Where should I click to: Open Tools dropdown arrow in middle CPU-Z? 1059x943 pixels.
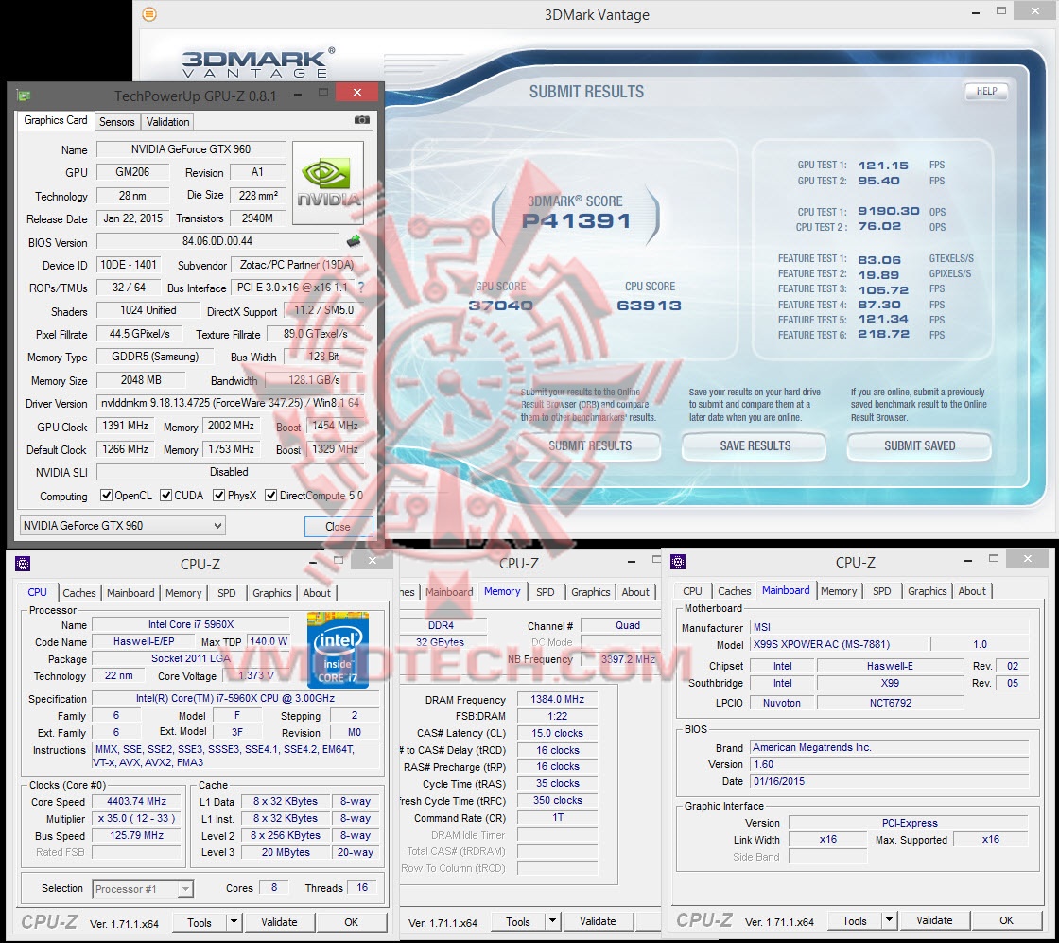pyautogui.click(x=552, y=920)
